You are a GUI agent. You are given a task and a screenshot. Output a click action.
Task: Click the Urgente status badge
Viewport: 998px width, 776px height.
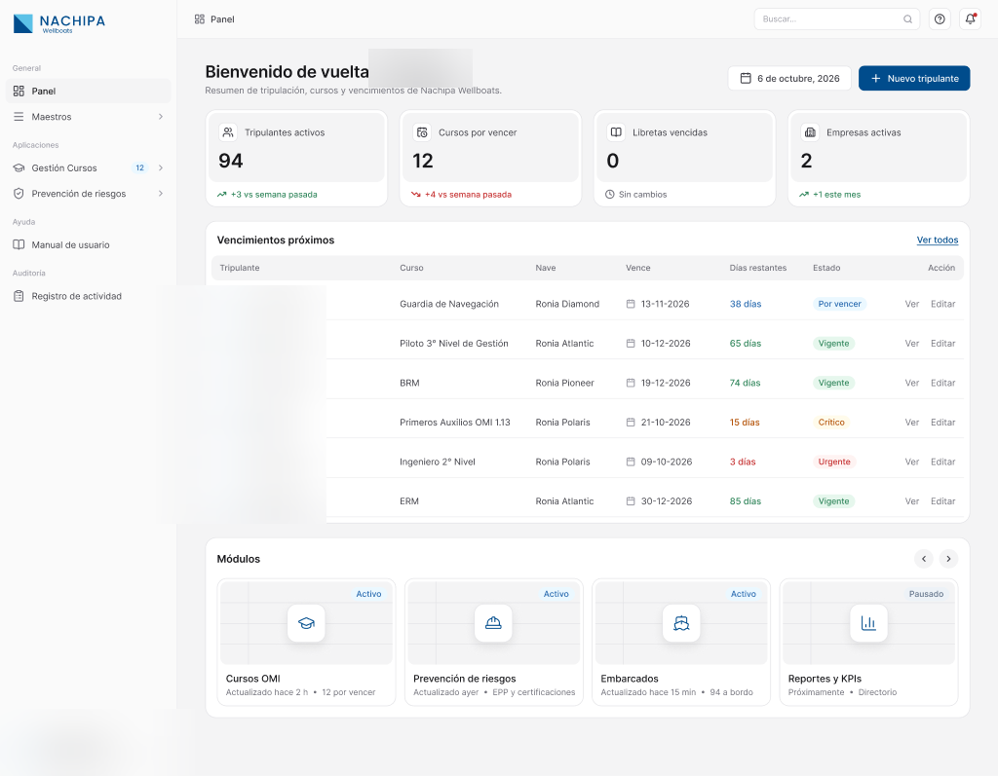point(834,462)
